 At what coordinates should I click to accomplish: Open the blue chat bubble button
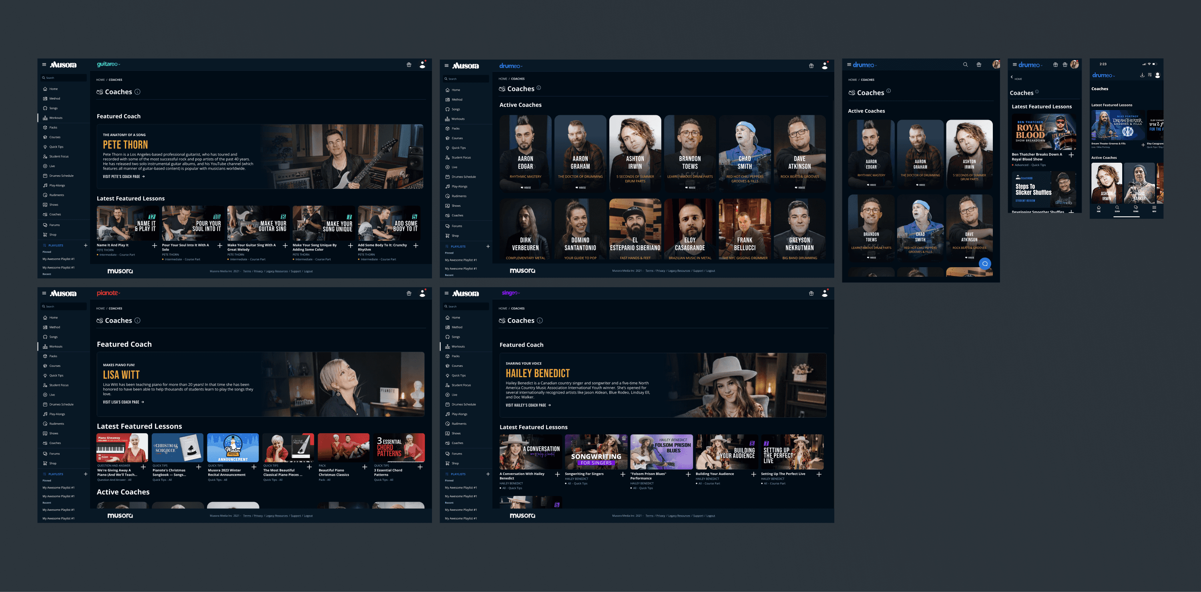(985, 264)
